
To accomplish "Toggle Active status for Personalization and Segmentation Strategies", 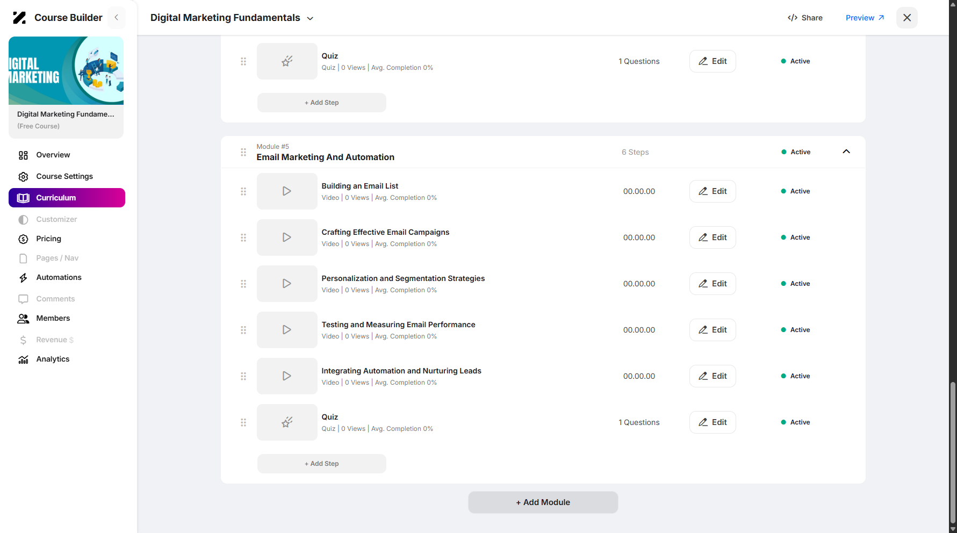I will click(x=795, y=284).
